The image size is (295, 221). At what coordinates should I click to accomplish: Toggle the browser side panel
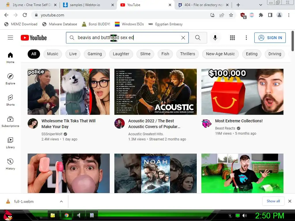tap(270, 15)
